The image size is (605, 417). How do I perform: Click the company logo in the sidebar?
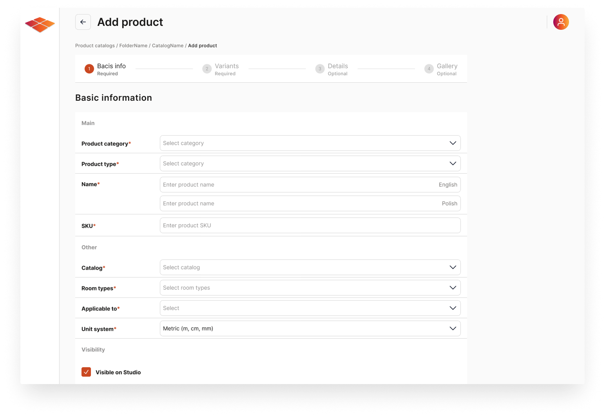click(x=40, y=25)
